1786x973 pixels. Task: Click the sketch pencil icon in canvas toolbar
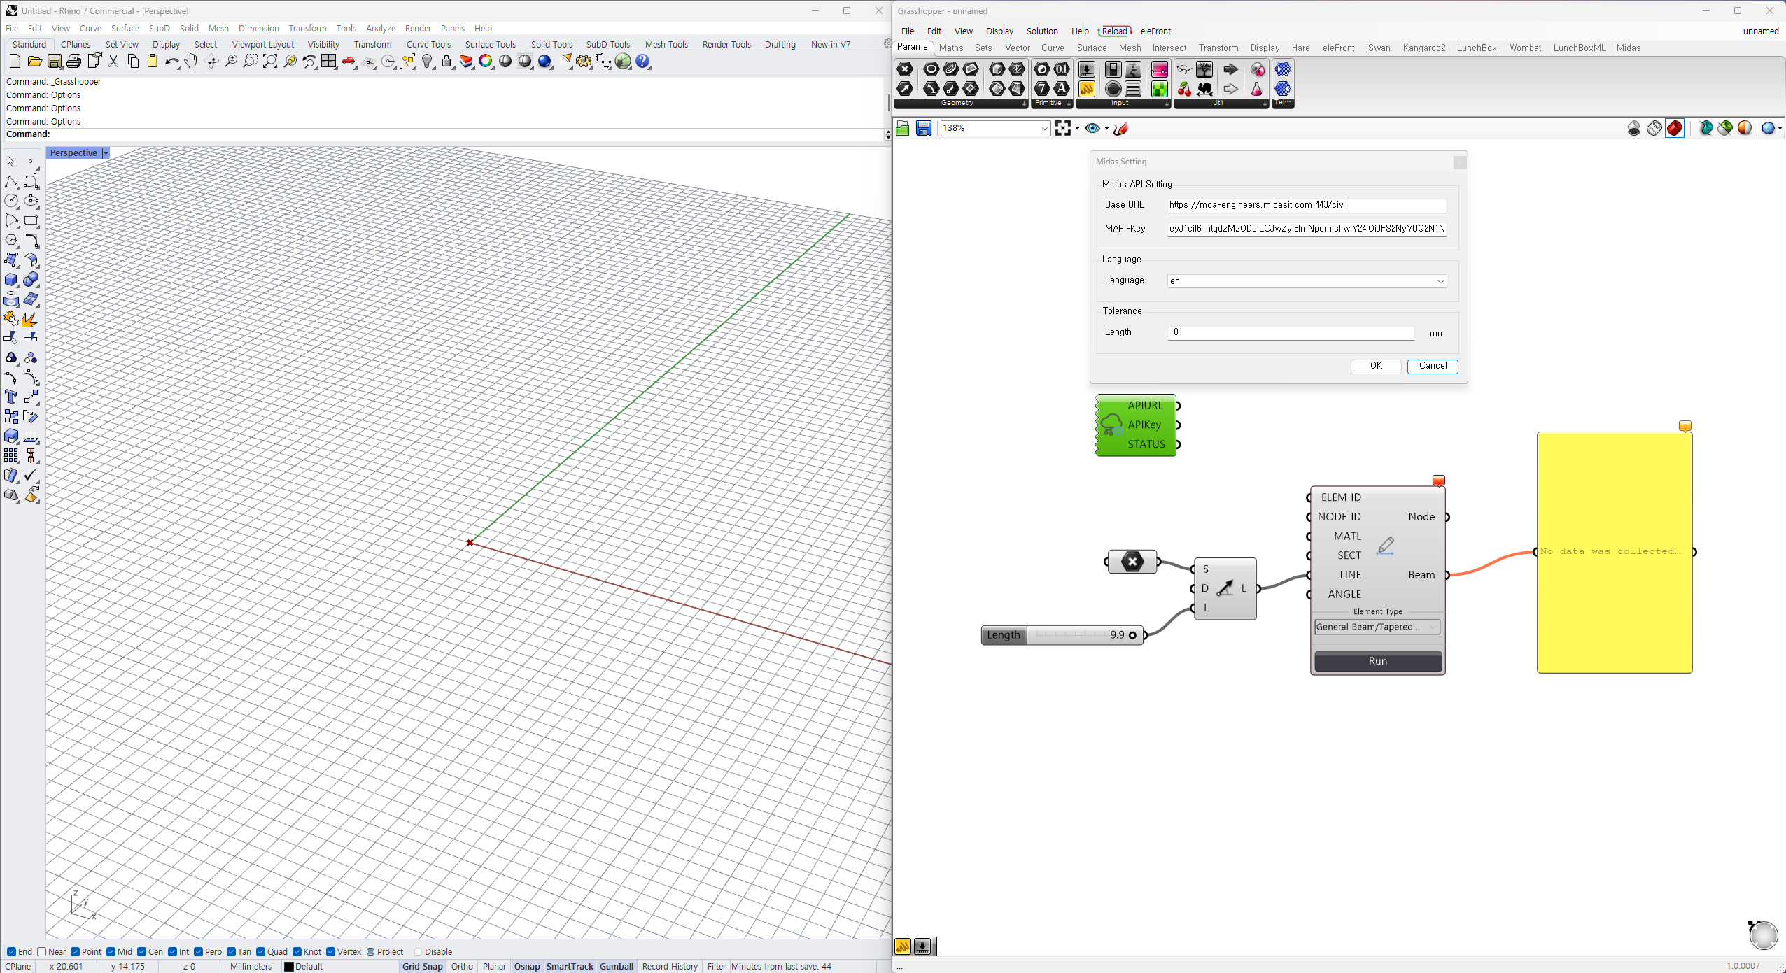(1120, 128)
